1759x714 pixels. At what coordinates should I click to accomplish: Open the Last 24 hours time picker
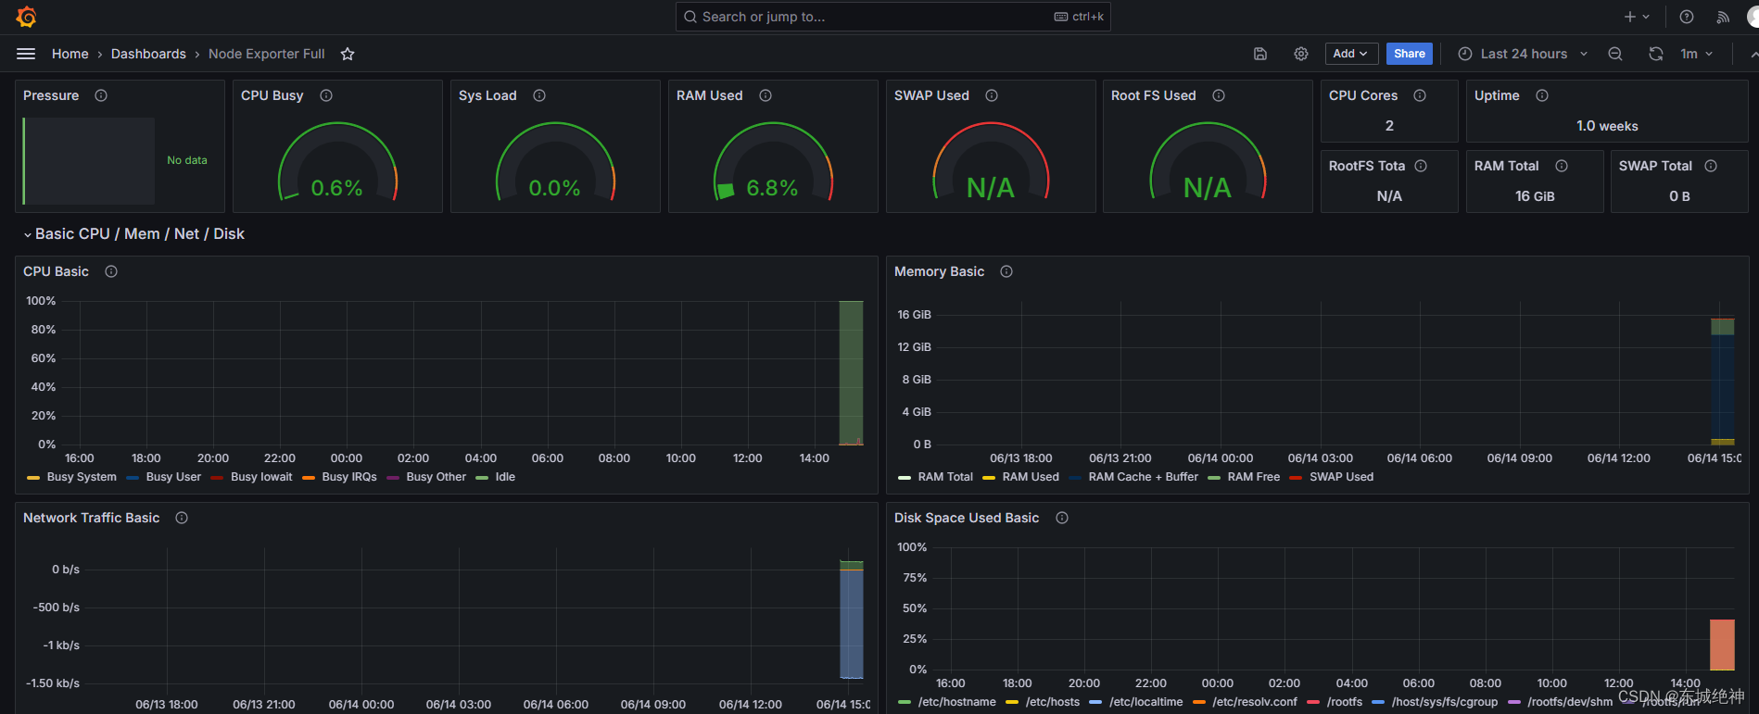1523,54
